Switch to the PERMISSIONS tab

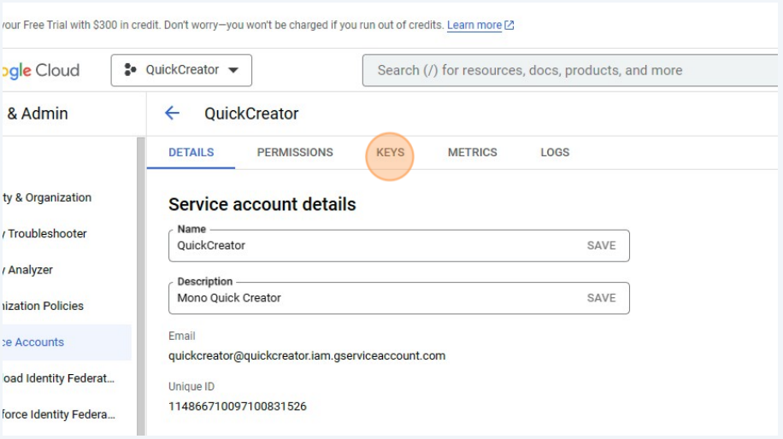[x=295, y=152]
